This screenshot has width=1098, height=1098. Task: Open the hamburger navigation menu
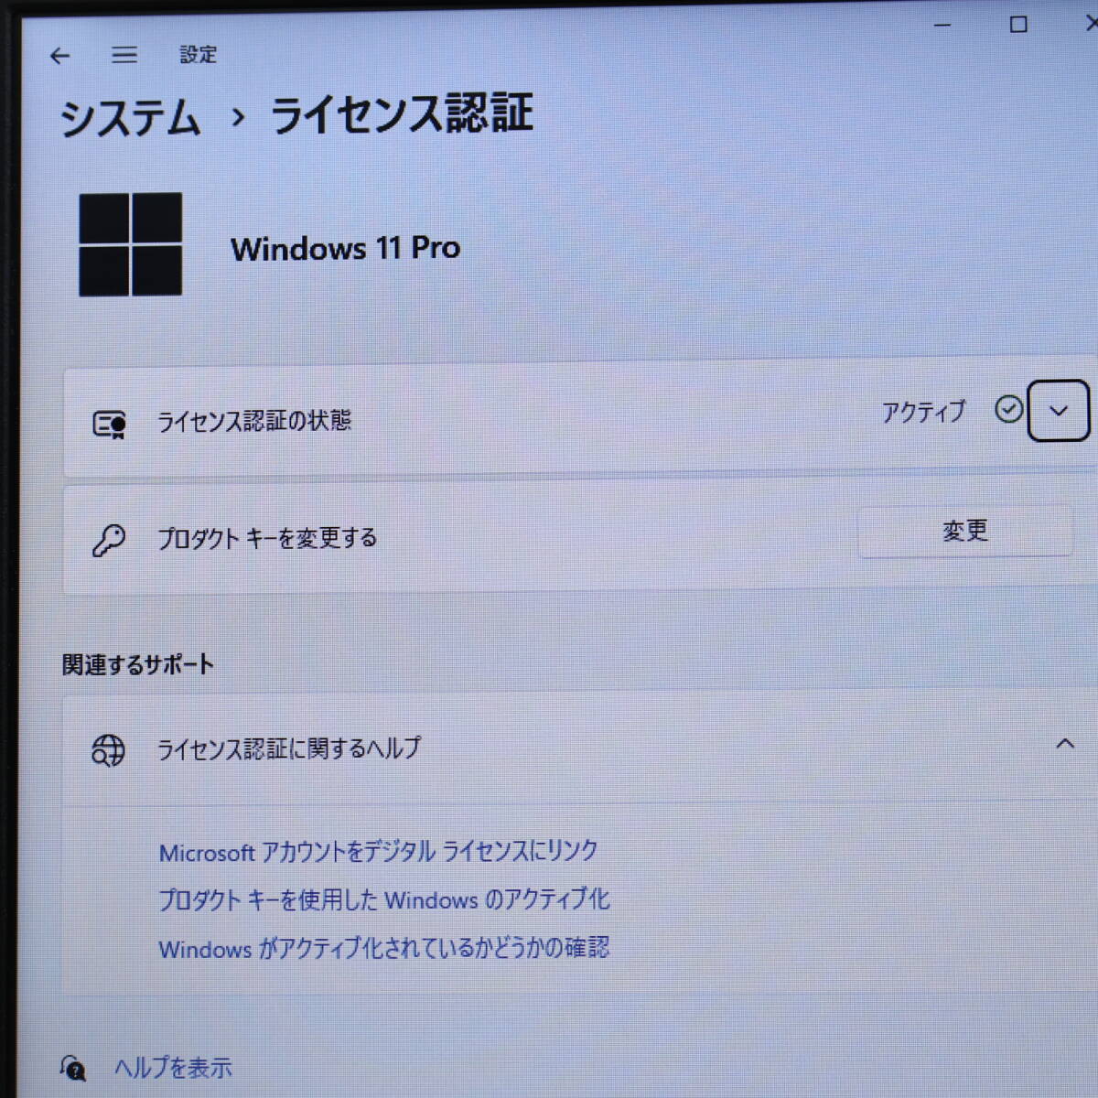pos(124,56)
